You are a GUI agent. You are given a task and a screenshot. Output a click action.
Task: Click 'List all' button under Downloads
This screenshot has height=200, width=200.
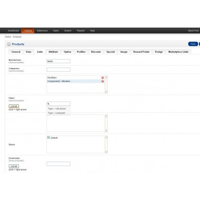(x=14, y=166)
